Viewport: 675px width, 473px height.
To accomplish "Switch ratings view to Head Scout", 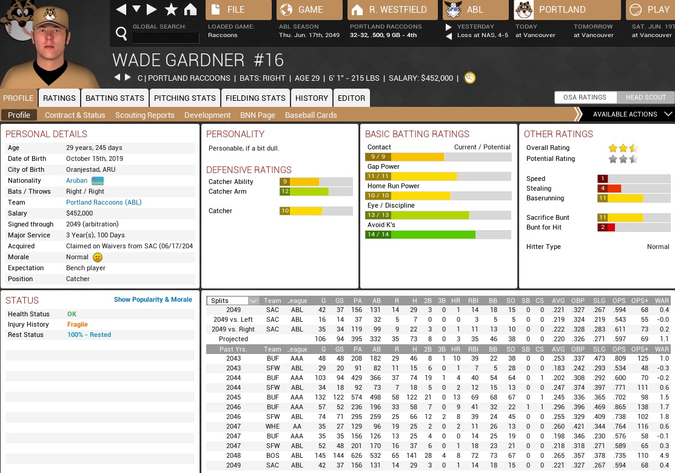I will (x=645, y=97).
